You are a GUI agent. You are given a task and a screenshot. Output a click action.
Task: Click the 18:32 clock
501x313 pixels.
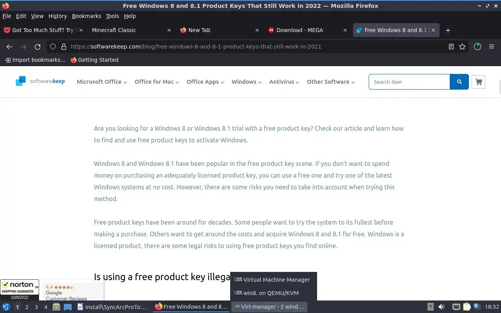[x=492, y=307]
